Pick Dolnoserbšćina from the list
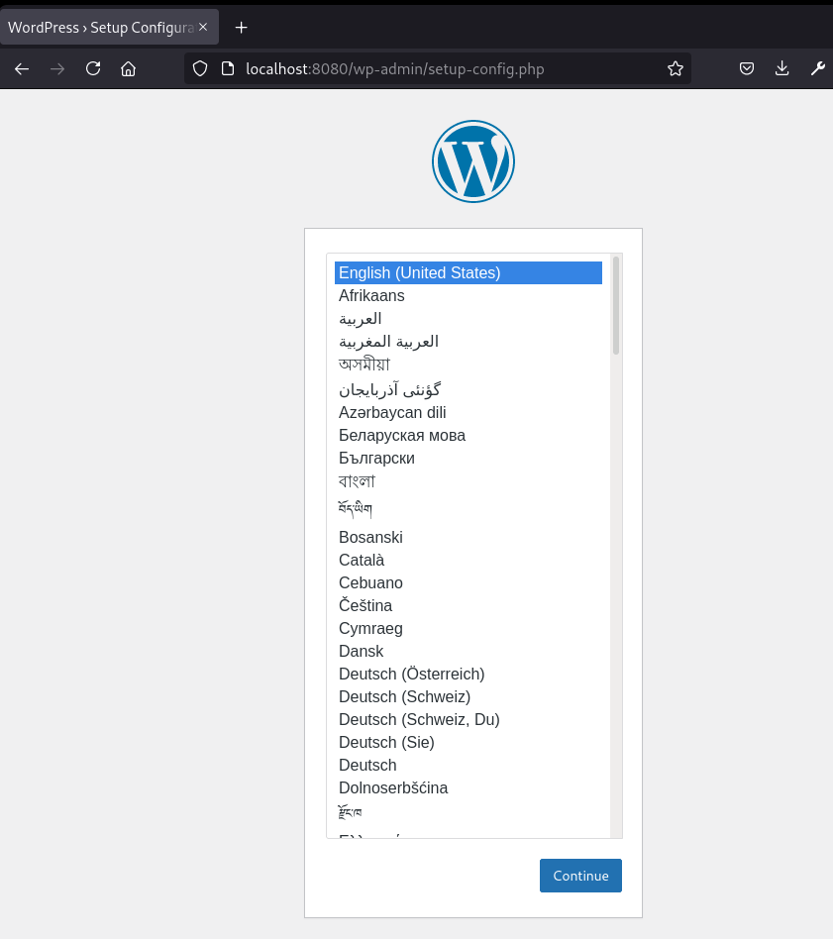The height and width of the screenshot is (939, 833). (x=469, y=787)
